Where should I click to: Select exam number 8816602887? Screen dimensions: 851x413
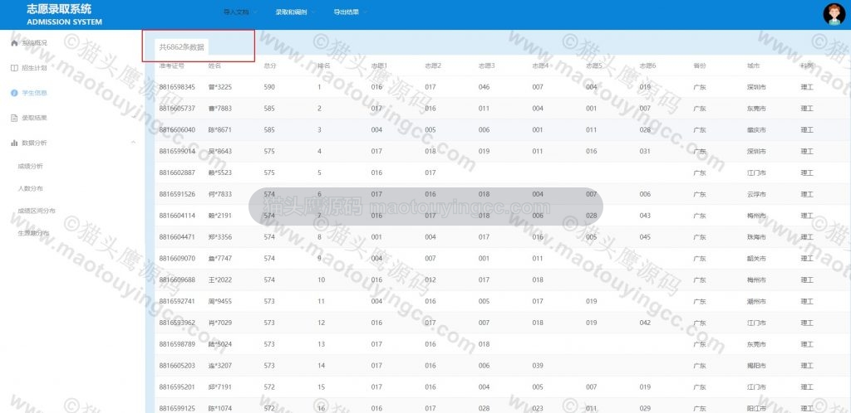pyautogui.click(x=177, y=172)
